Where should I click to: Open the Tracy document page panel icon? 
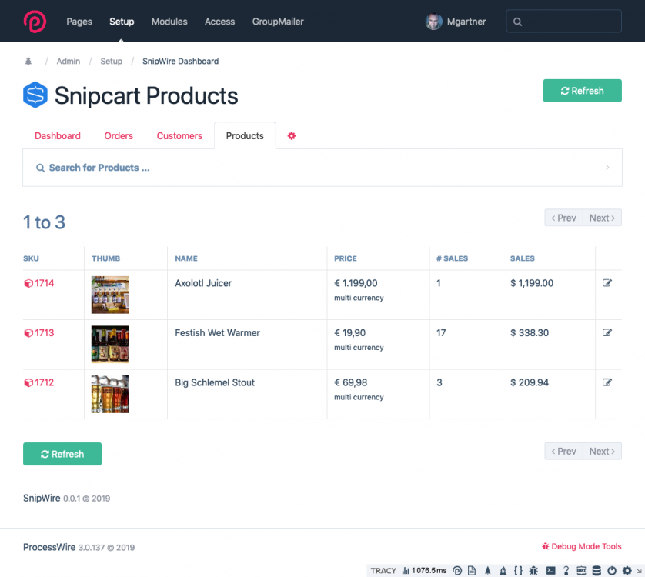tap(472, 570)
